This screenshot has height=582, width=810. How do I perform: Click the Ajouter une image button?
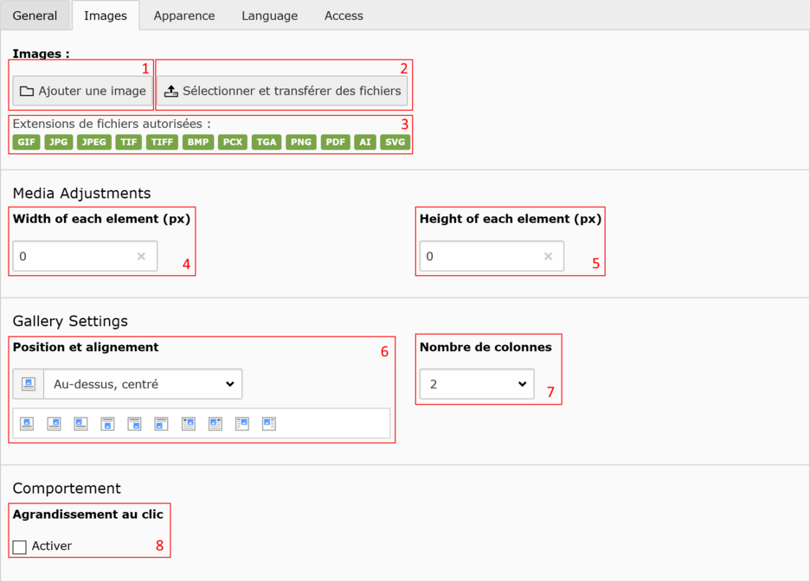click(x=82, y=91)
